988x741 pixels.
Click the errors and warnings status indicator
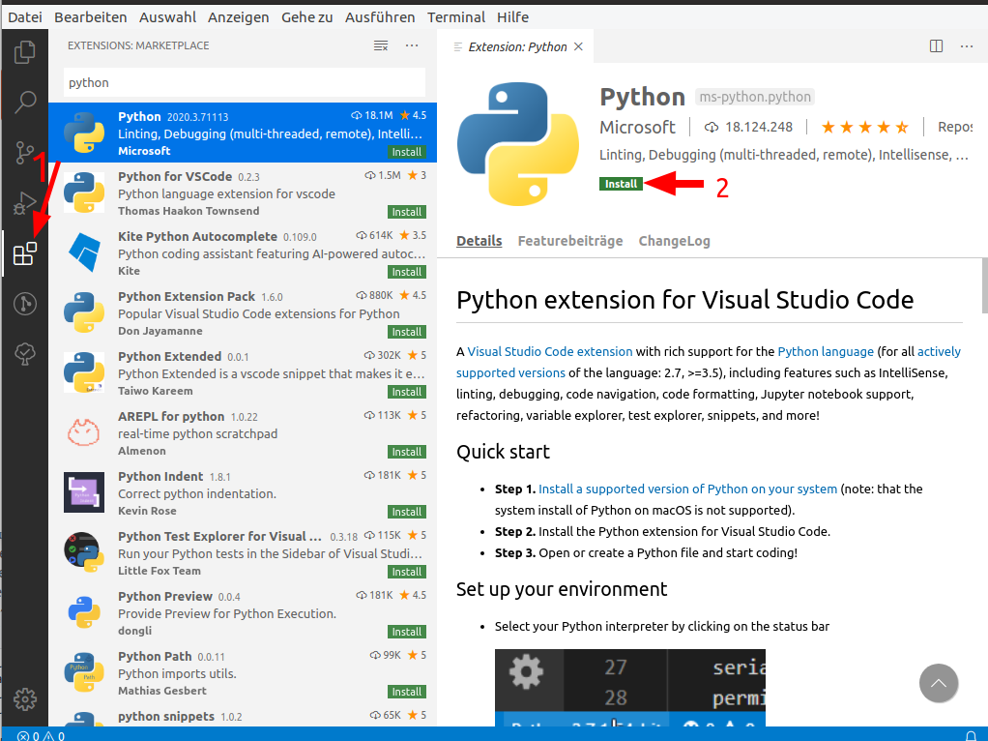click(41, 735)
